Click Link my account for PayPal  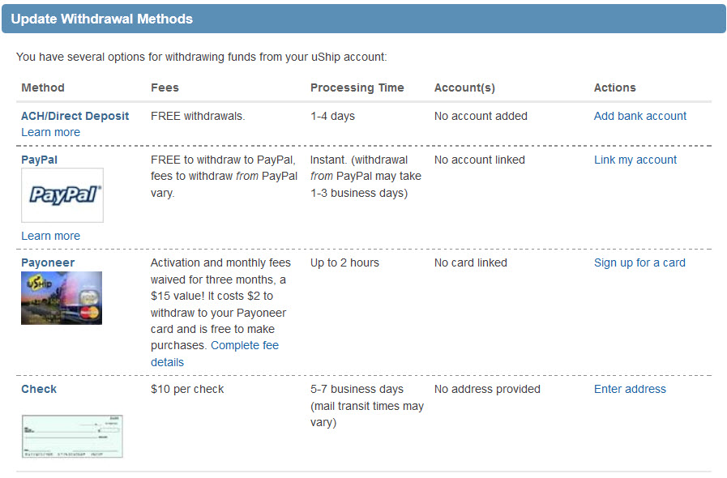pos(635,160)
